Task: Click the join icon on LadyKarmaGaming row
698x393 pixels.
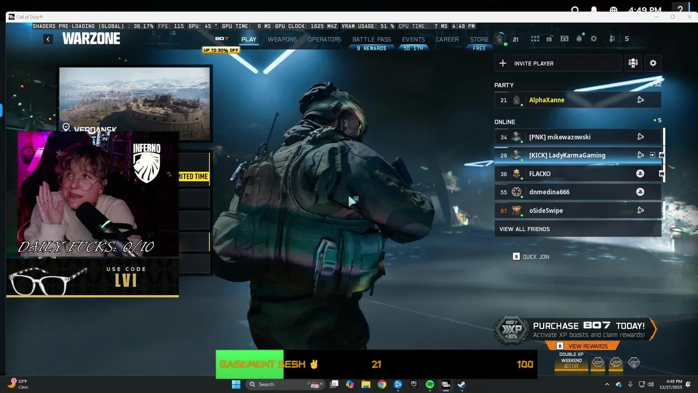Action: (x=652, y=156)
